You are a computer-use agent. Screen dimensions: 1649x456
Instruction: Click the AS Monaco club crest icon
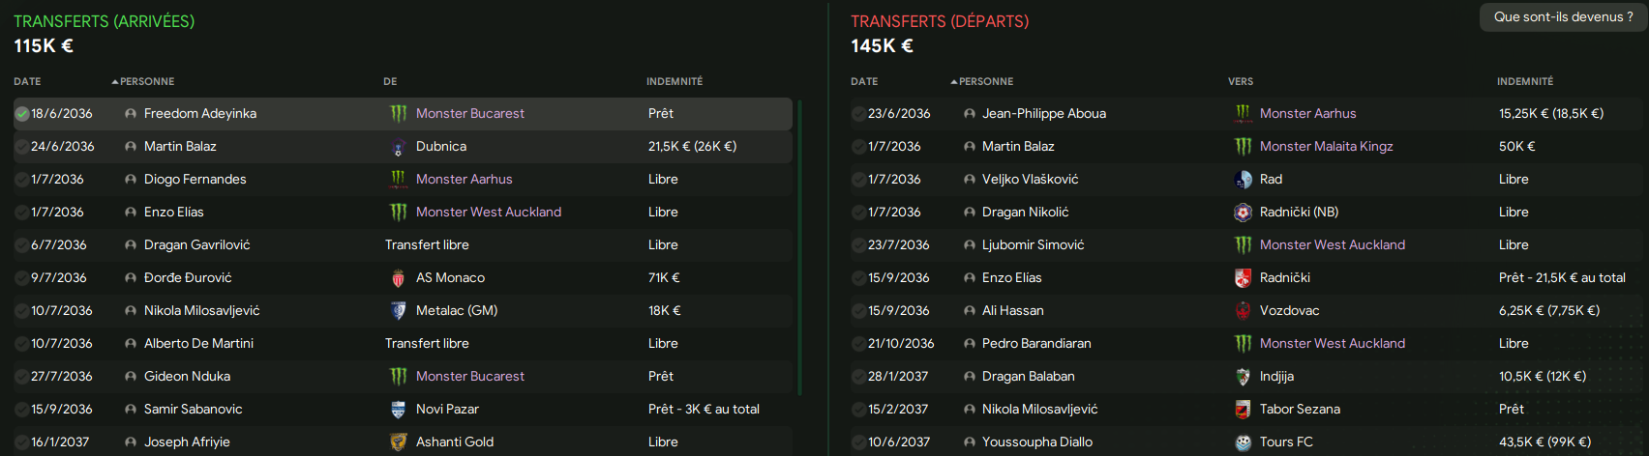[x=398, y=278]
